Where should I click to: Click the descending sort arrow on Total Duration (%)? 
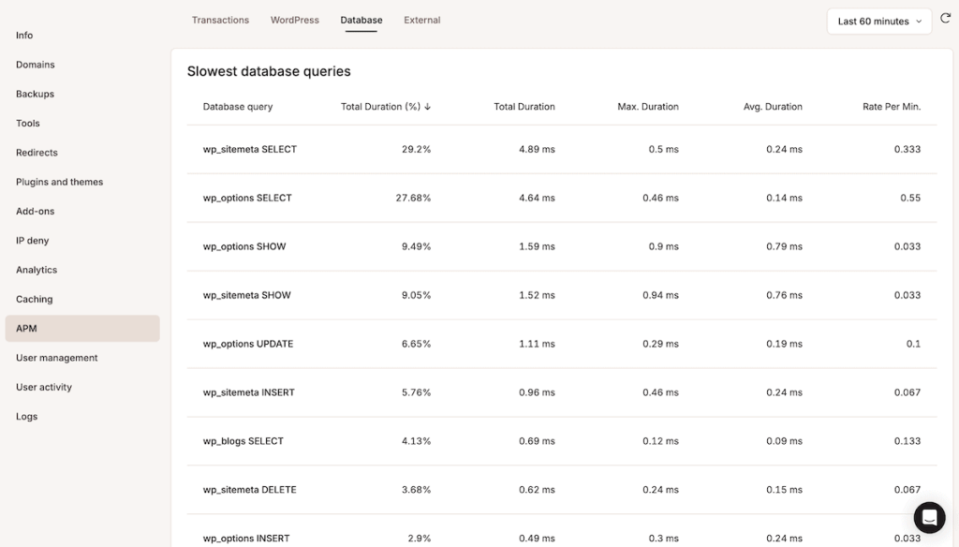(x=428, y=106)
